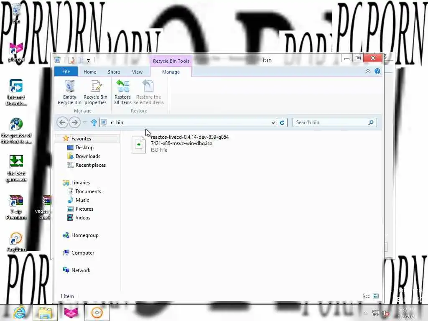This screenshot has width=428, height=321.
Task: Switch to details view layout
Action: pyautogui.click(x=366, y=296)
